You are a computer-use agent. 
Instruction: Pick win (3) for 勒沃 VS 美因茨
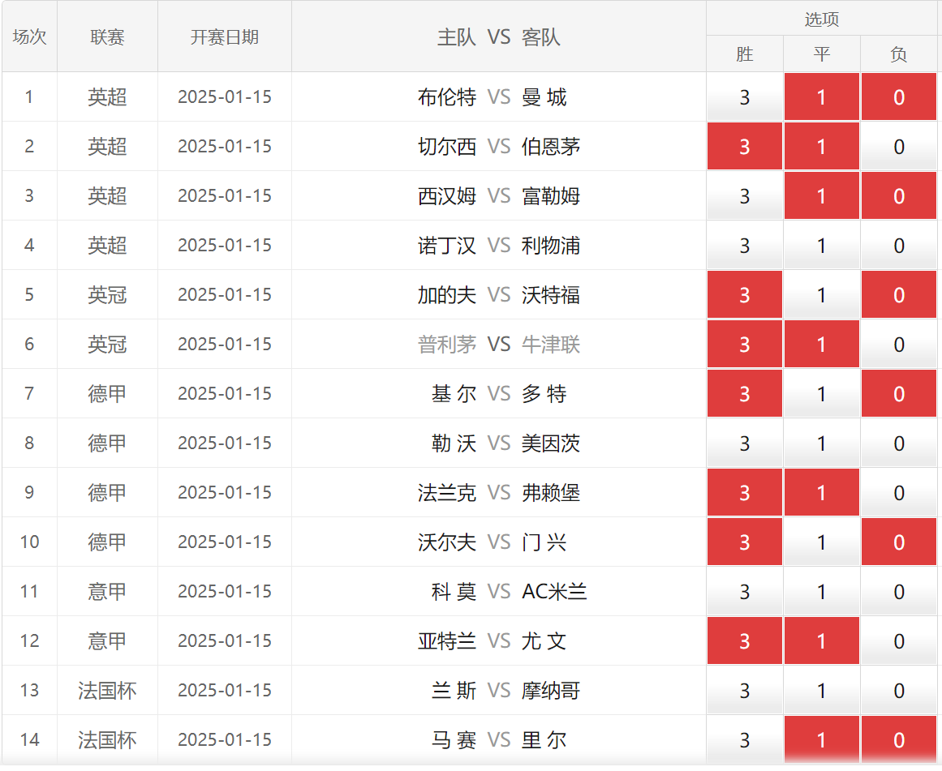[744, 443]
